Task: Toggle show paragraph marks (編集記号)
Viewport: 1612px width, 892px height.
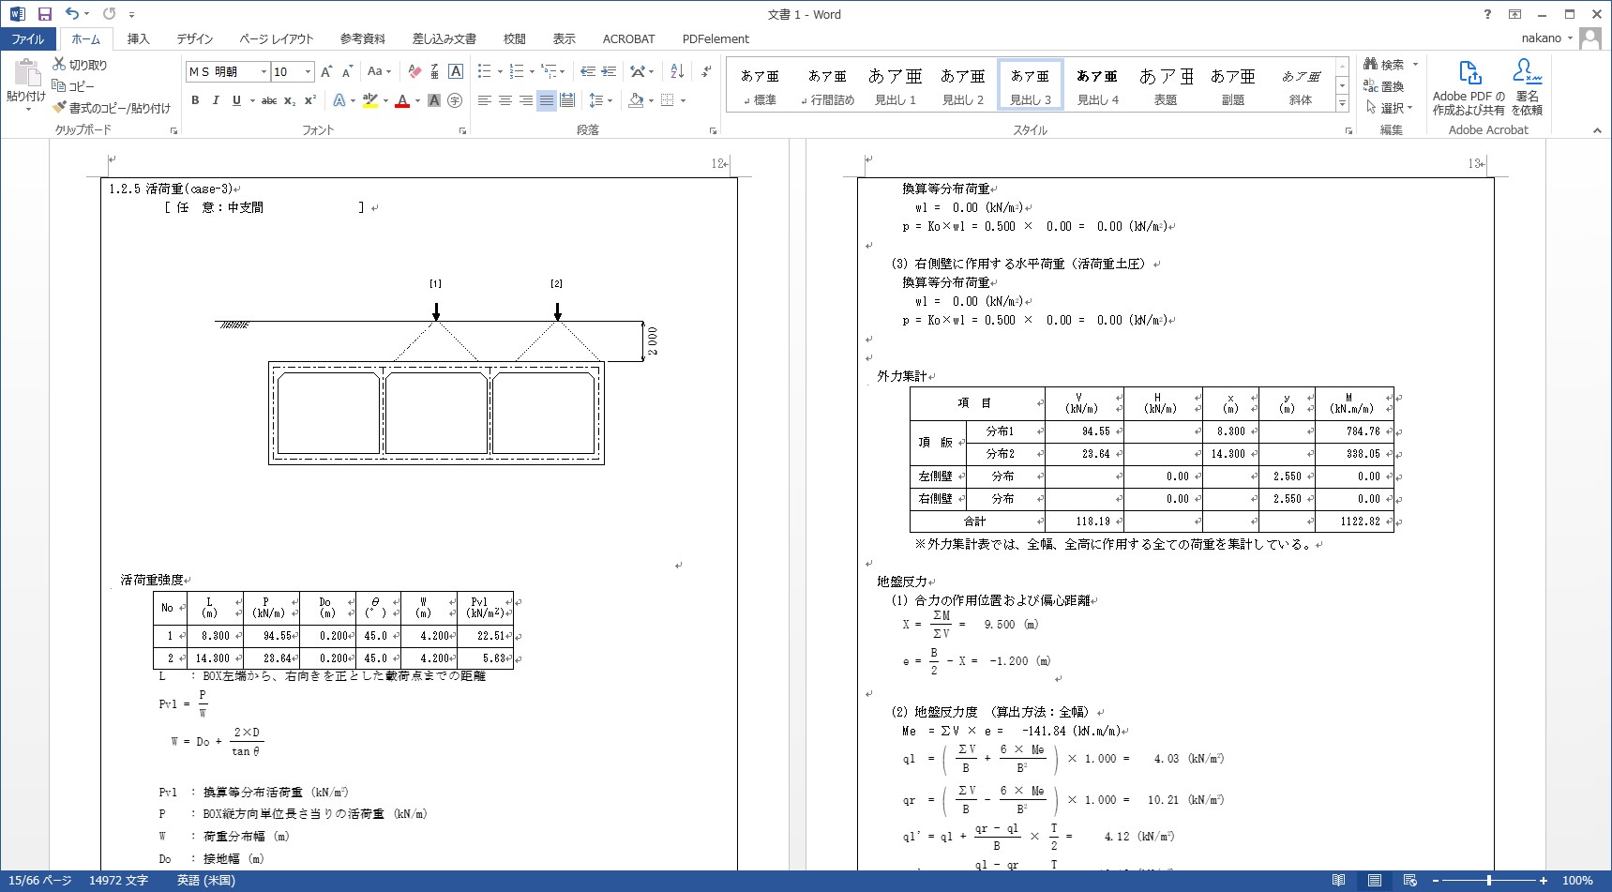Action: pyautogui.click(x=705, y=71)
